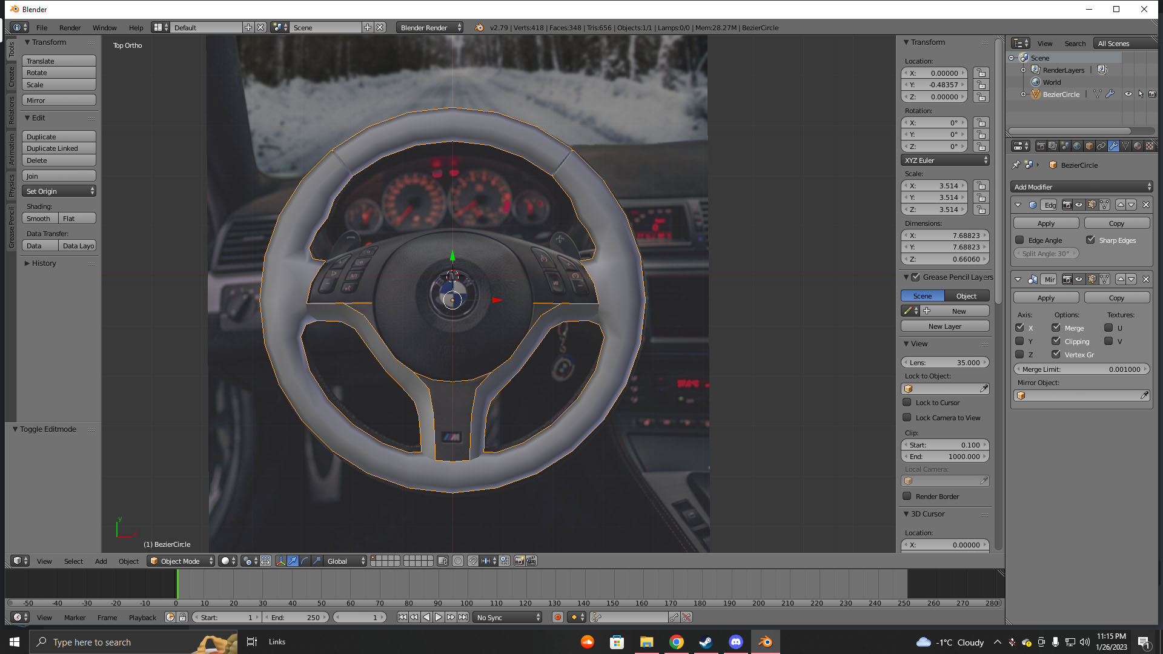1163x654 pixels.
Task: Remove the Mirror modifier with X icon
Action: 1145,279
